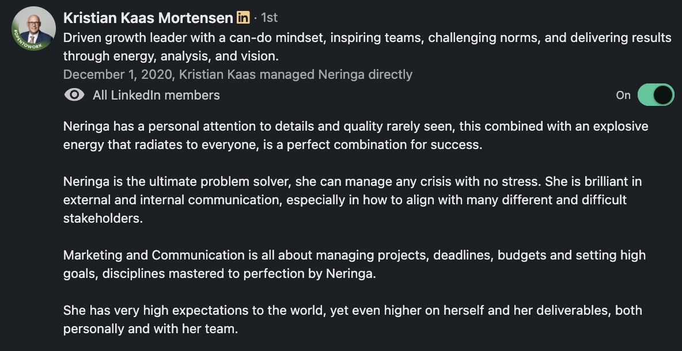Click the dark knob of the green switch
The height and width of the screenshot is (351, 682).
[664, 95]
